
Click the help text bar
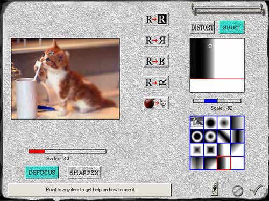tap(90, 190)
